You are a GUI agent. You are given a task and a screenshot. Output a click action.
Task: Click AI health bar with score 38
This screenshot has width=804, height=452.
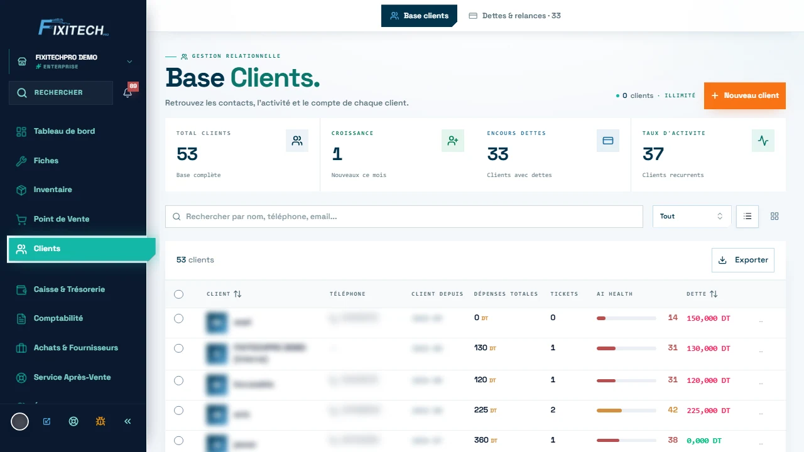pyautogui.click(x=626, y=441)
